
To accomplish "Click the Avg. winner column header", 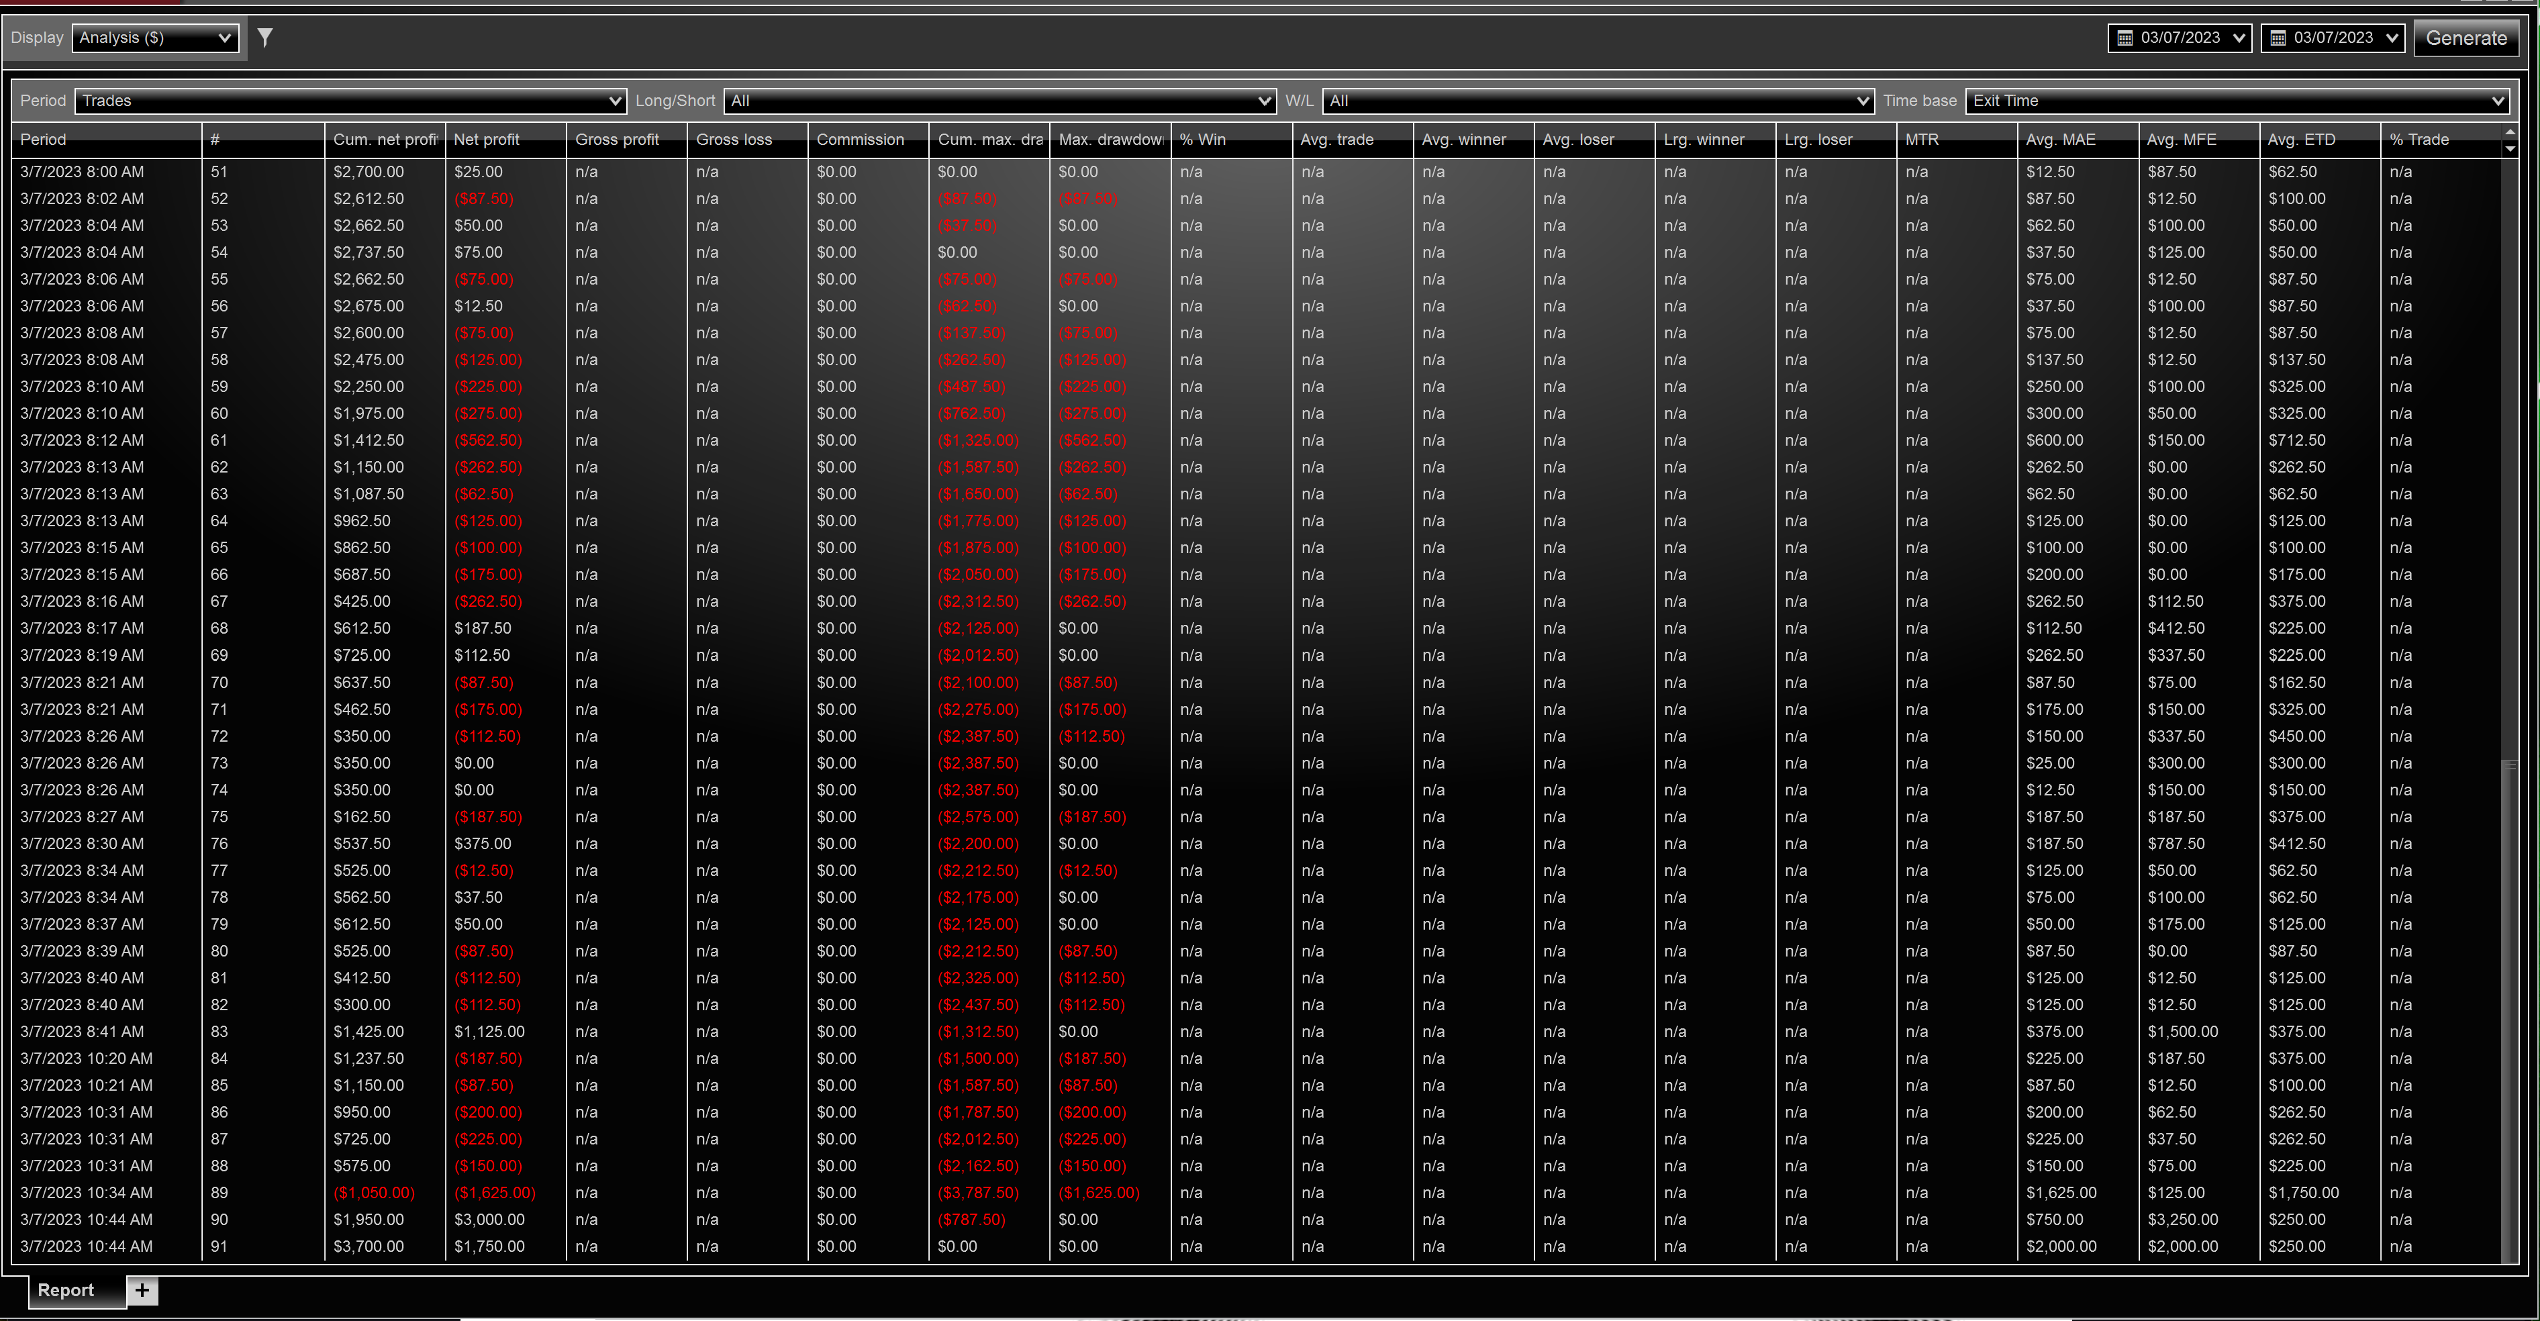I will click(x=1473, y=139).
